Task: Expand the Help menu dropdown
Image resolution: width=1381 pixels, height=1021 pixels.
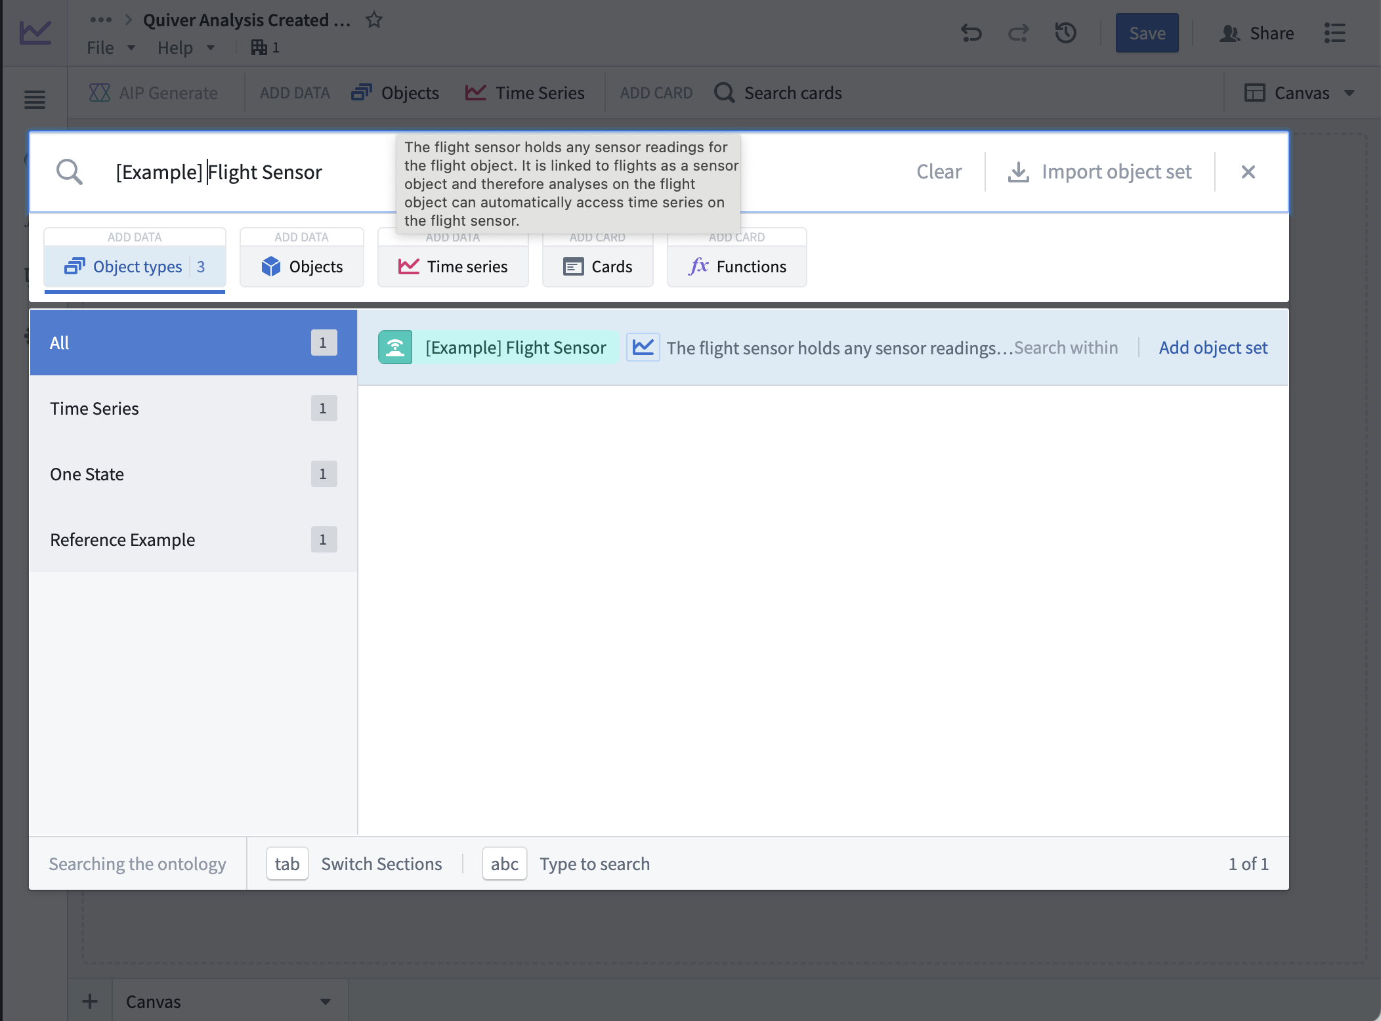Action: pyautogui.click(x=186, y=48)
